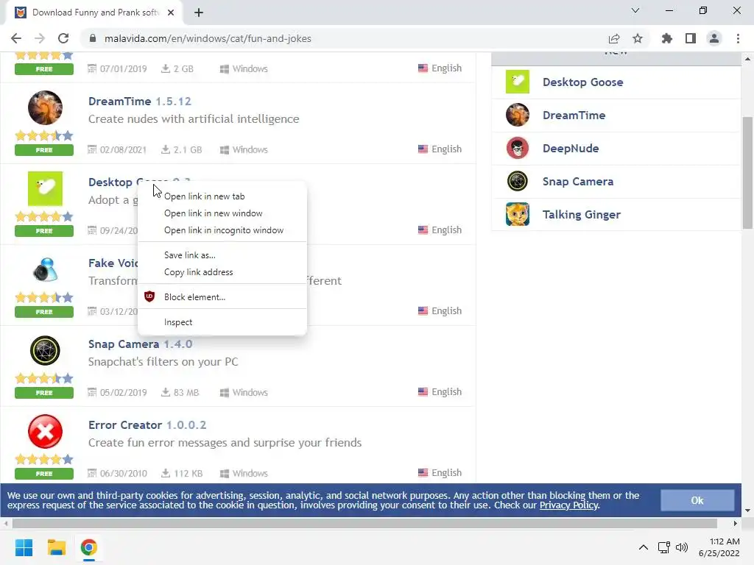Viewport: 754px width, 565px height.
Task: Click the Talking Ginger sidebar icon
Action: tap(518, 215)
